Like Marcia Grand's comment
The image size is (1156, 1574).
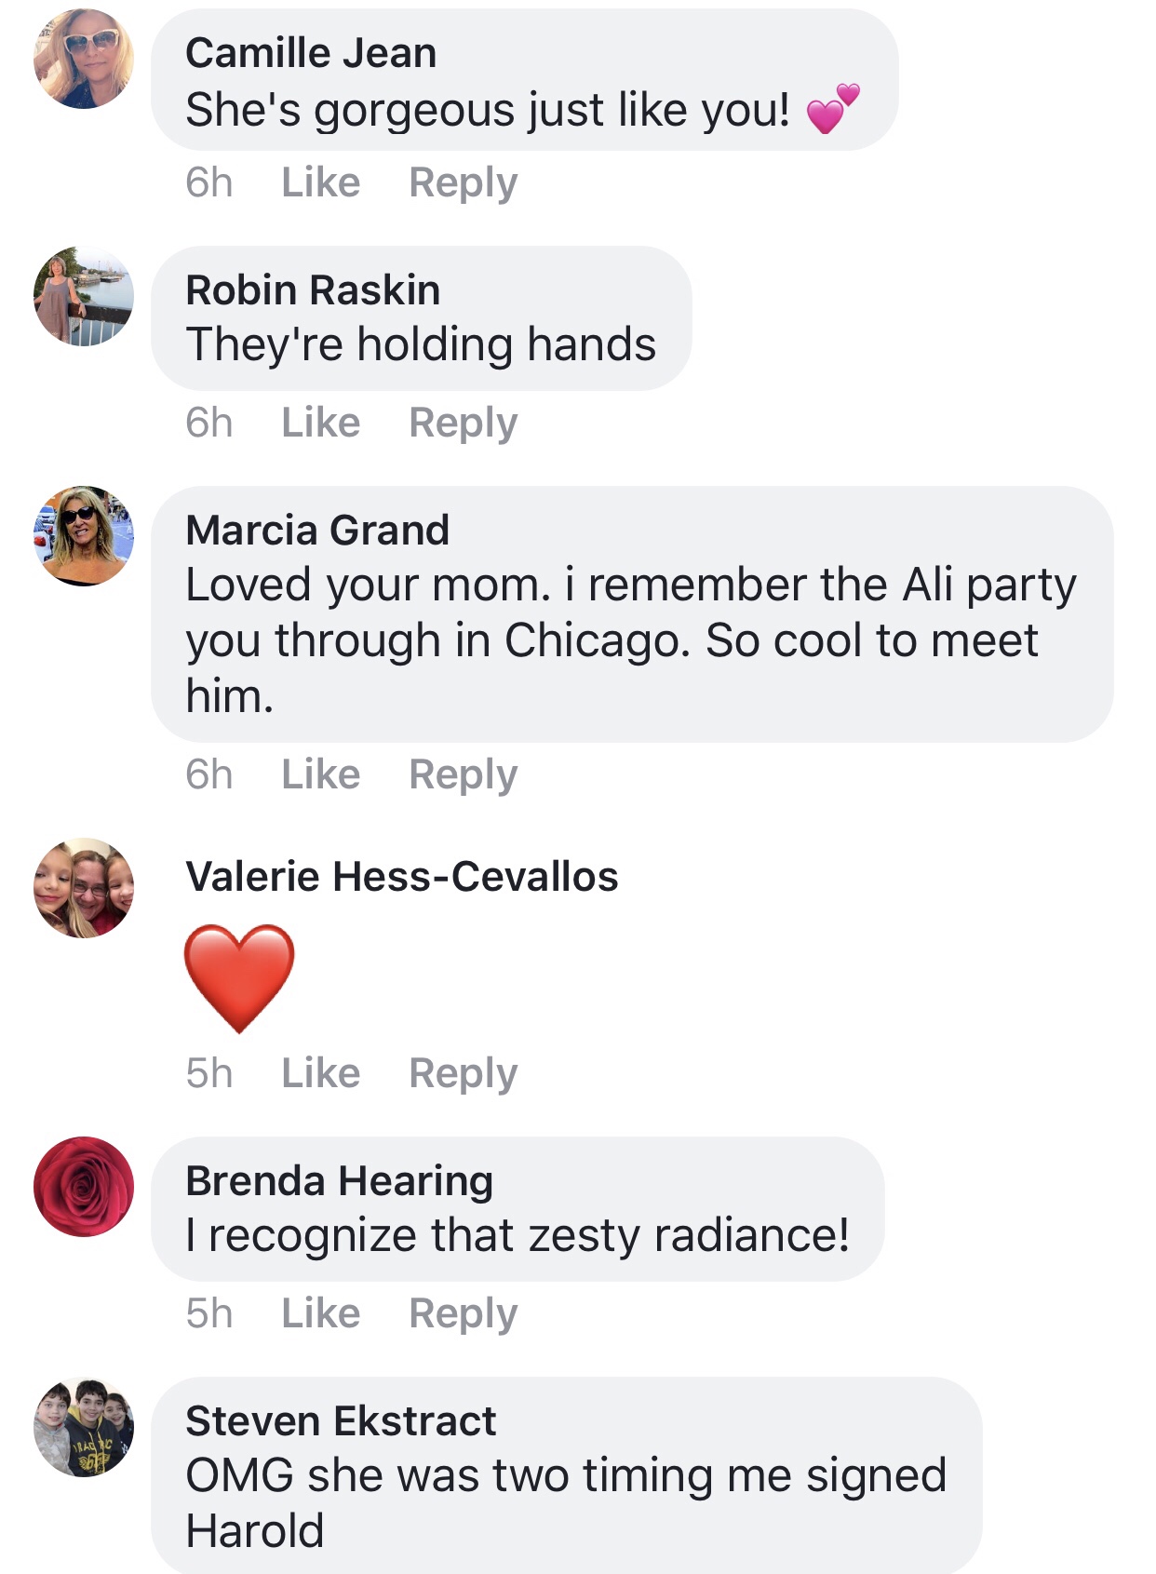(320, 774)
